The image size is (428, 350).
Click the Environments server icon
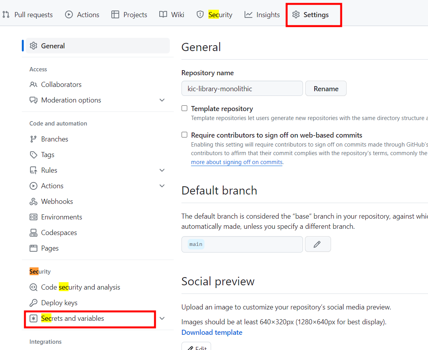pyautogui.click(x=33, y=217)
